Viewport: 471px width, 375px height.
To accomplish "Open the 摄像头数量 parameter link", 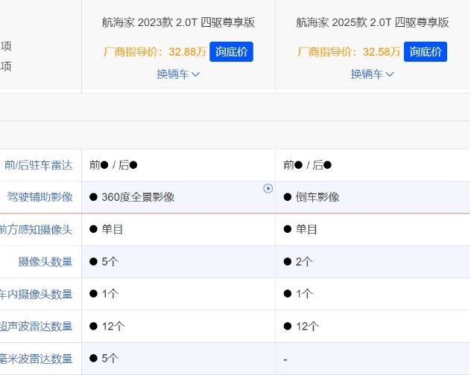I will (x=45, y=262).
